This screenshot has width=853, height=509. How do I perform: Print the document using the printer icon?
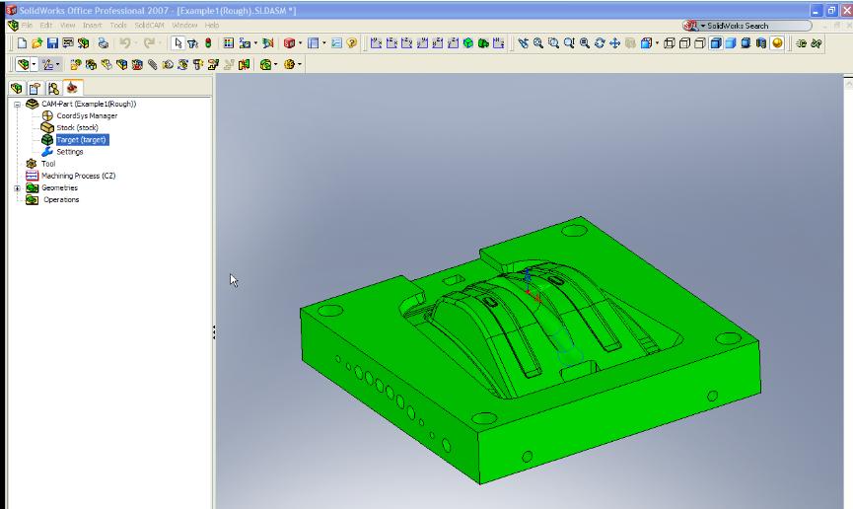103,43
